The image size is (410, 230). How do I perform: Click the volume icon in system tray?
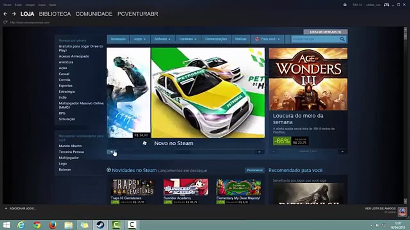click(x=377, y=226)
